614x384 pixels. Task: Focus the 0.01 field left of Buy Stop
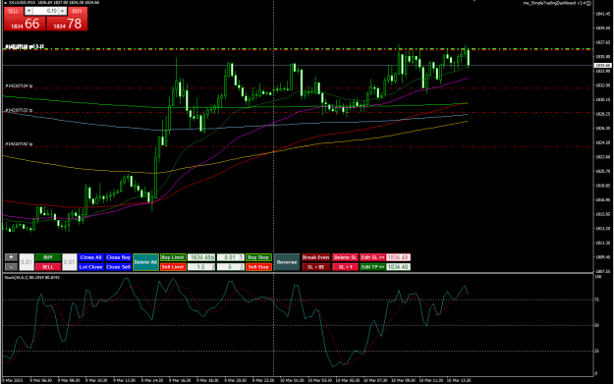(231, 257)
